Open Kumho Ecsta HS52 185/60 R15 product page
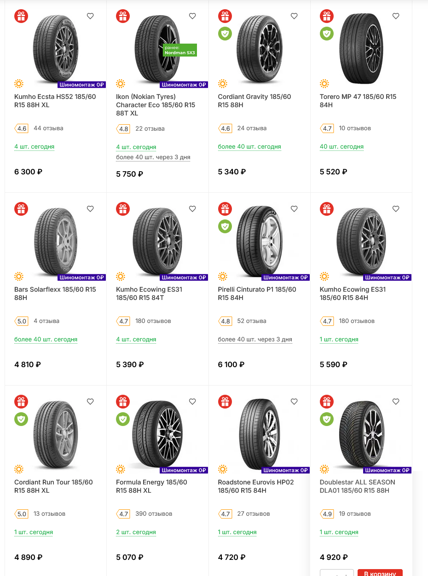The image size is (428, 576). (55, 101)
